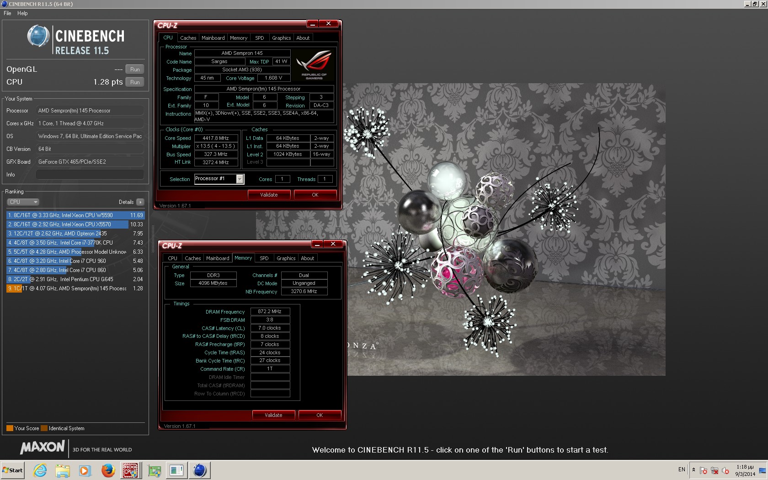Open Processor #1 selection dropdown
The width and height of the screenshot is (768, 480).
tap(219, 179)
